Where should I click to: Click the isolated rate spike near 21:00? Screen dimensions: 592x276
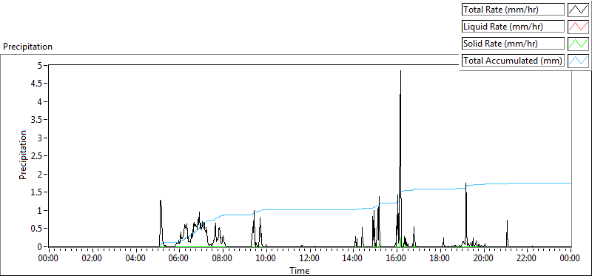pyautogui.click(x=507, y=232)
